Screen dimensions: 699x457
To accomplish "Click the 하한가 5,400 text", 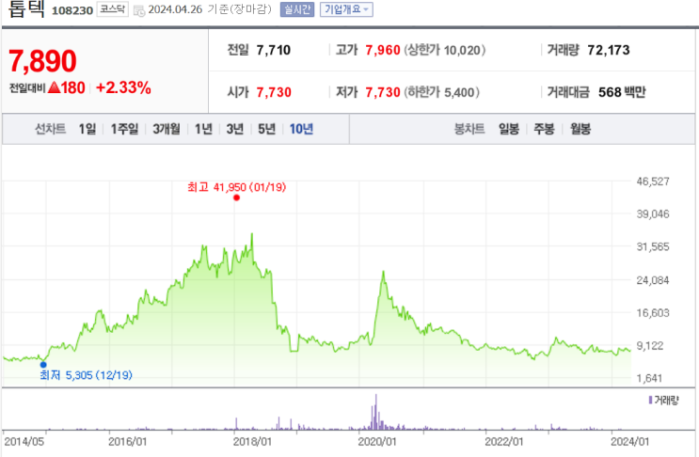I will (442, 92).
